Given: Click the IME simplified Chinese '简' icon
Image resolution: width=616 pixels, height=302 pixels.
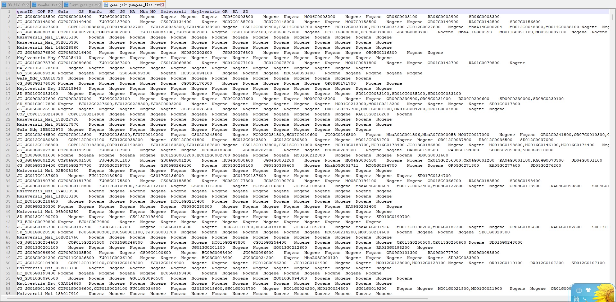Looking at the screenshot, I should (577, 299).
